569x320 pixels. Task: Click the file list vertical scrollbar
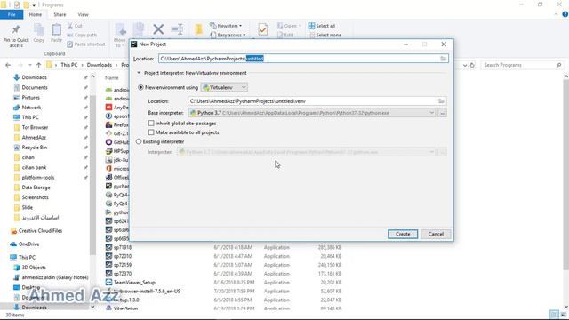[565, 174]
